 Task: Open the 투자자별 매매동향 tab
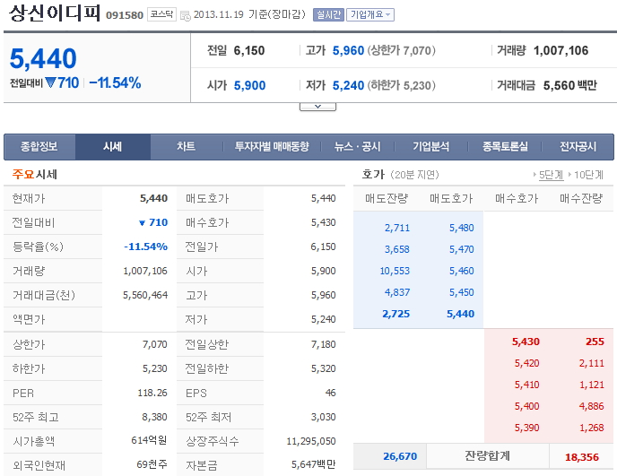pos(271,147)
